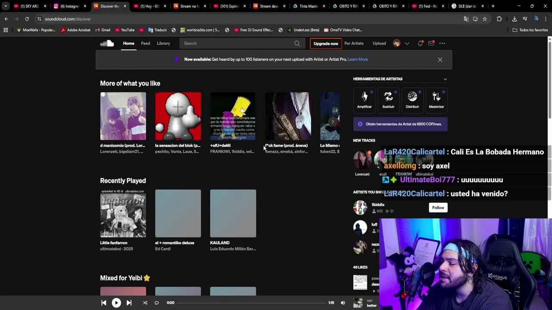552x310 pixels.
Task: Open f*ck fame track thumbnail
Action: (288, 116)
